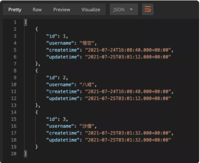Switch to the Raw tab

[x=37, y=10]
